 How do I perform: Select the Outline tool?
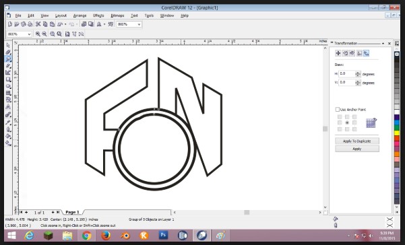point(8,129)
